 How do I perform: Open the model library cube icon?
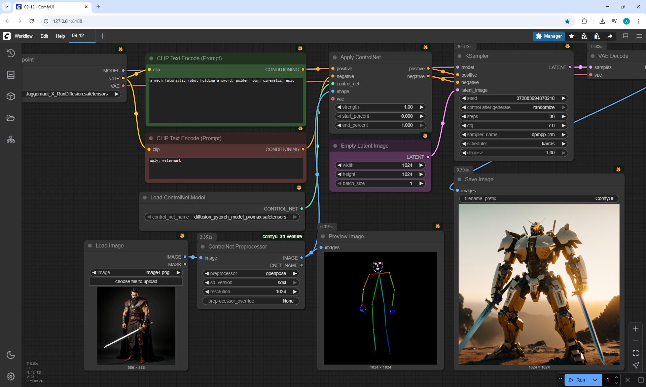pos(11,96)
